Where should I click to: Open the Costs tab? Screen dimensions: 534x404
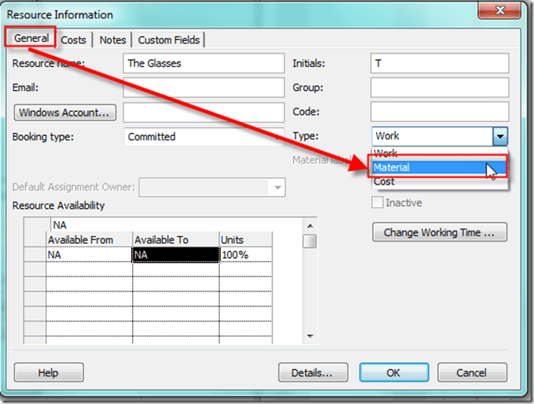74,40
